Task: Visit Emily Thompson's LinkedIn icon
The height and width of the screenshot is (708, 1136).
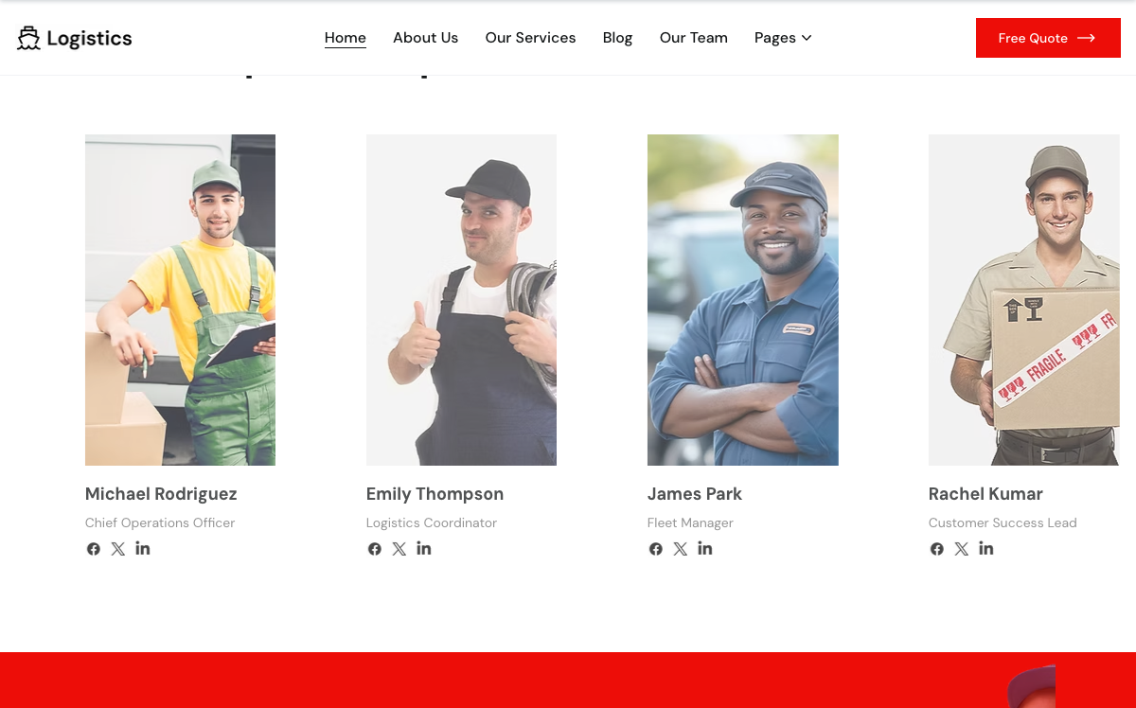Action: pyautogui.click(x=423, y=548)
